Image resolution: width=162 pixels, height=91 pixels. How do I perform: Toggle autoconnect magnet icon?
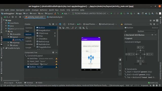(x=63, y=28)
